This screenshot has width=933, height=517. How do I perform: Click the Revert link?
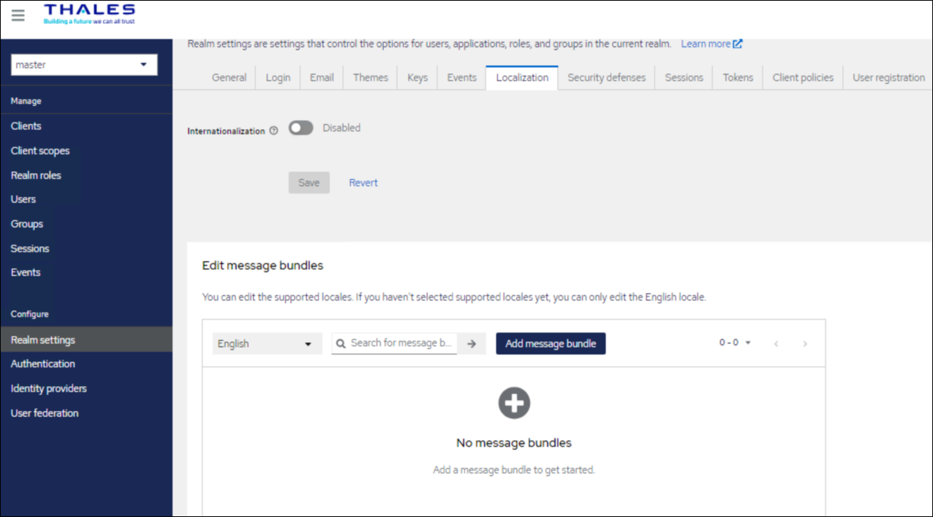click(x=363, y=183)
